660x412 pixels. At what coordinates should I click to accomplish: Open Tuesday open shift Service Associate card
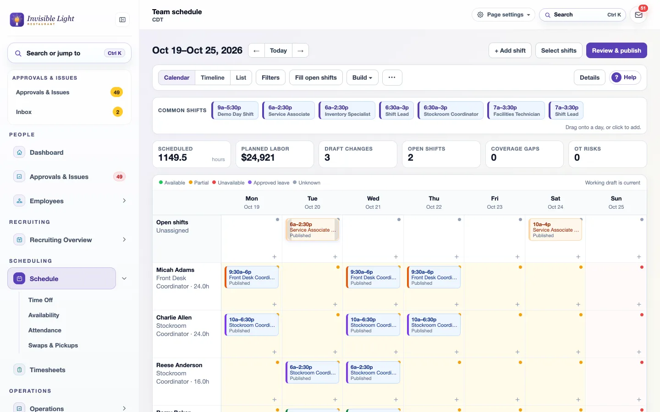coord(312,229)
